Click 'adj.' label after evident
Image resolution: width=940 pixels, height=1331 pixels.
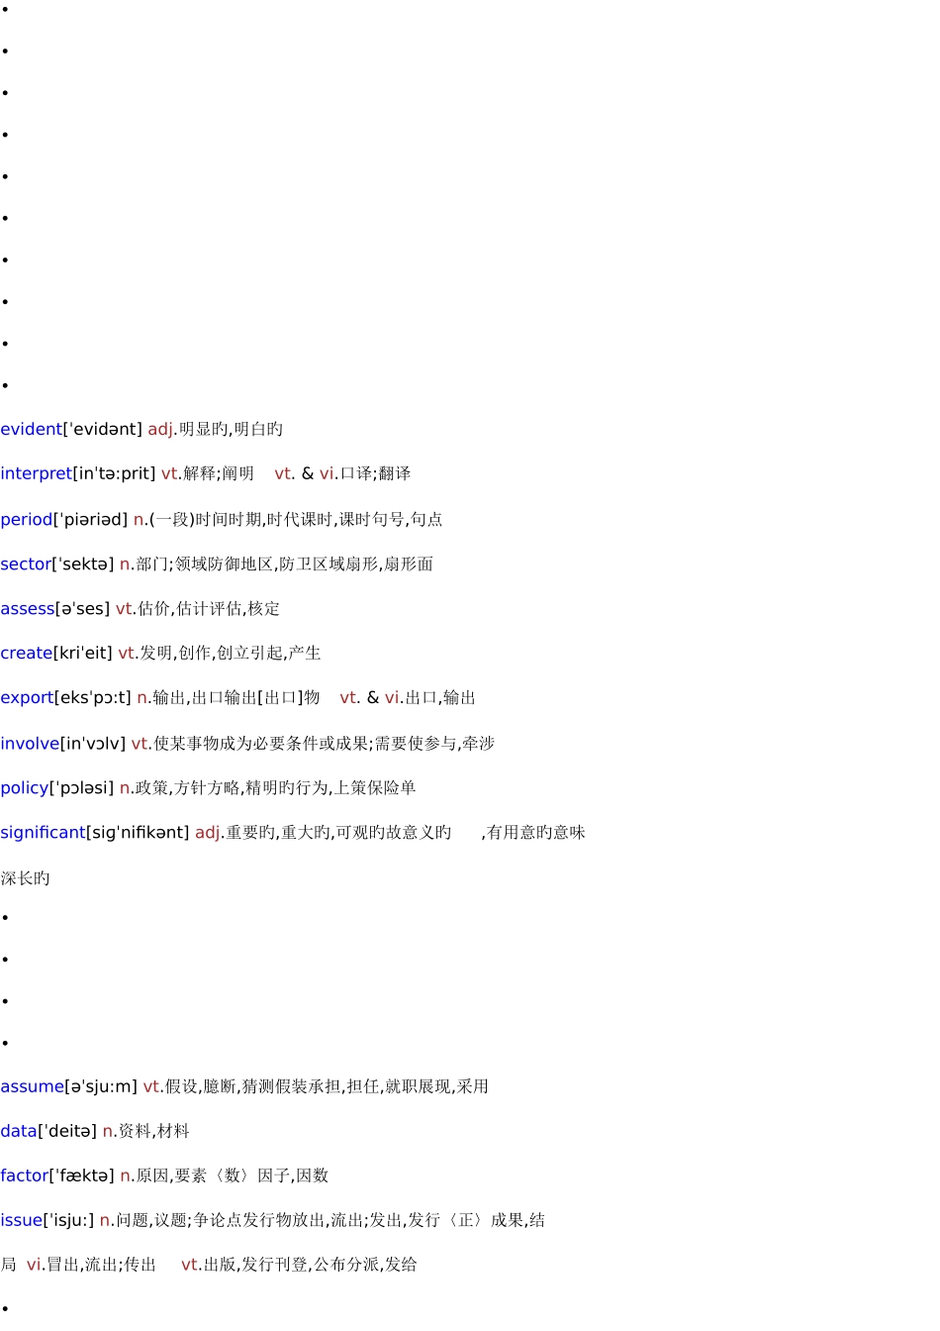click(x=163, y=429)
